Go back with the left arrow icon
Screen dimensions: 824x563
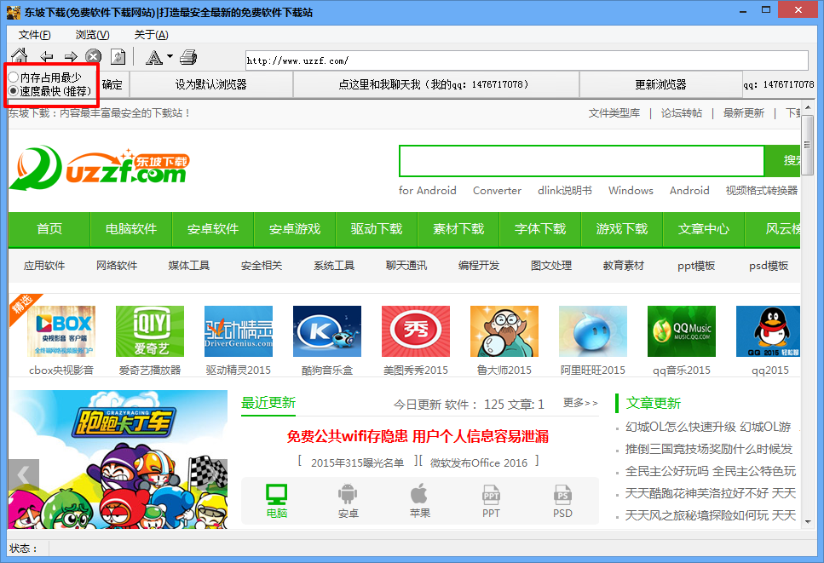pyautogui.click(x=47, y=57)
